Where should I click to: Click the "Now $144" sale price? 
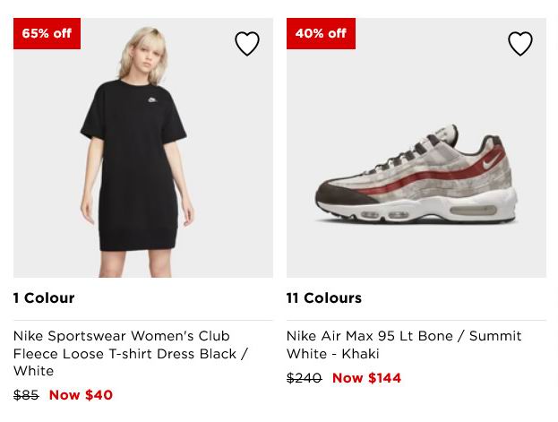(x=366, y=378)
